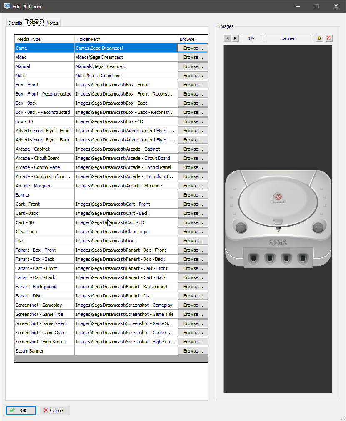Select 'Images\Sega Dreamcast\Cart - Front' path cell
The height and width of the screenshot is (421, 346).
coord(125,204)
